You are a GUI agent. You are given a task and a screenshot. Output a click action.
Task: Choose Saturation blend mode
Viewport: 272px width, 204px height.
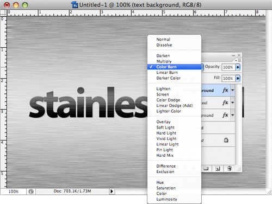(174, 188)
